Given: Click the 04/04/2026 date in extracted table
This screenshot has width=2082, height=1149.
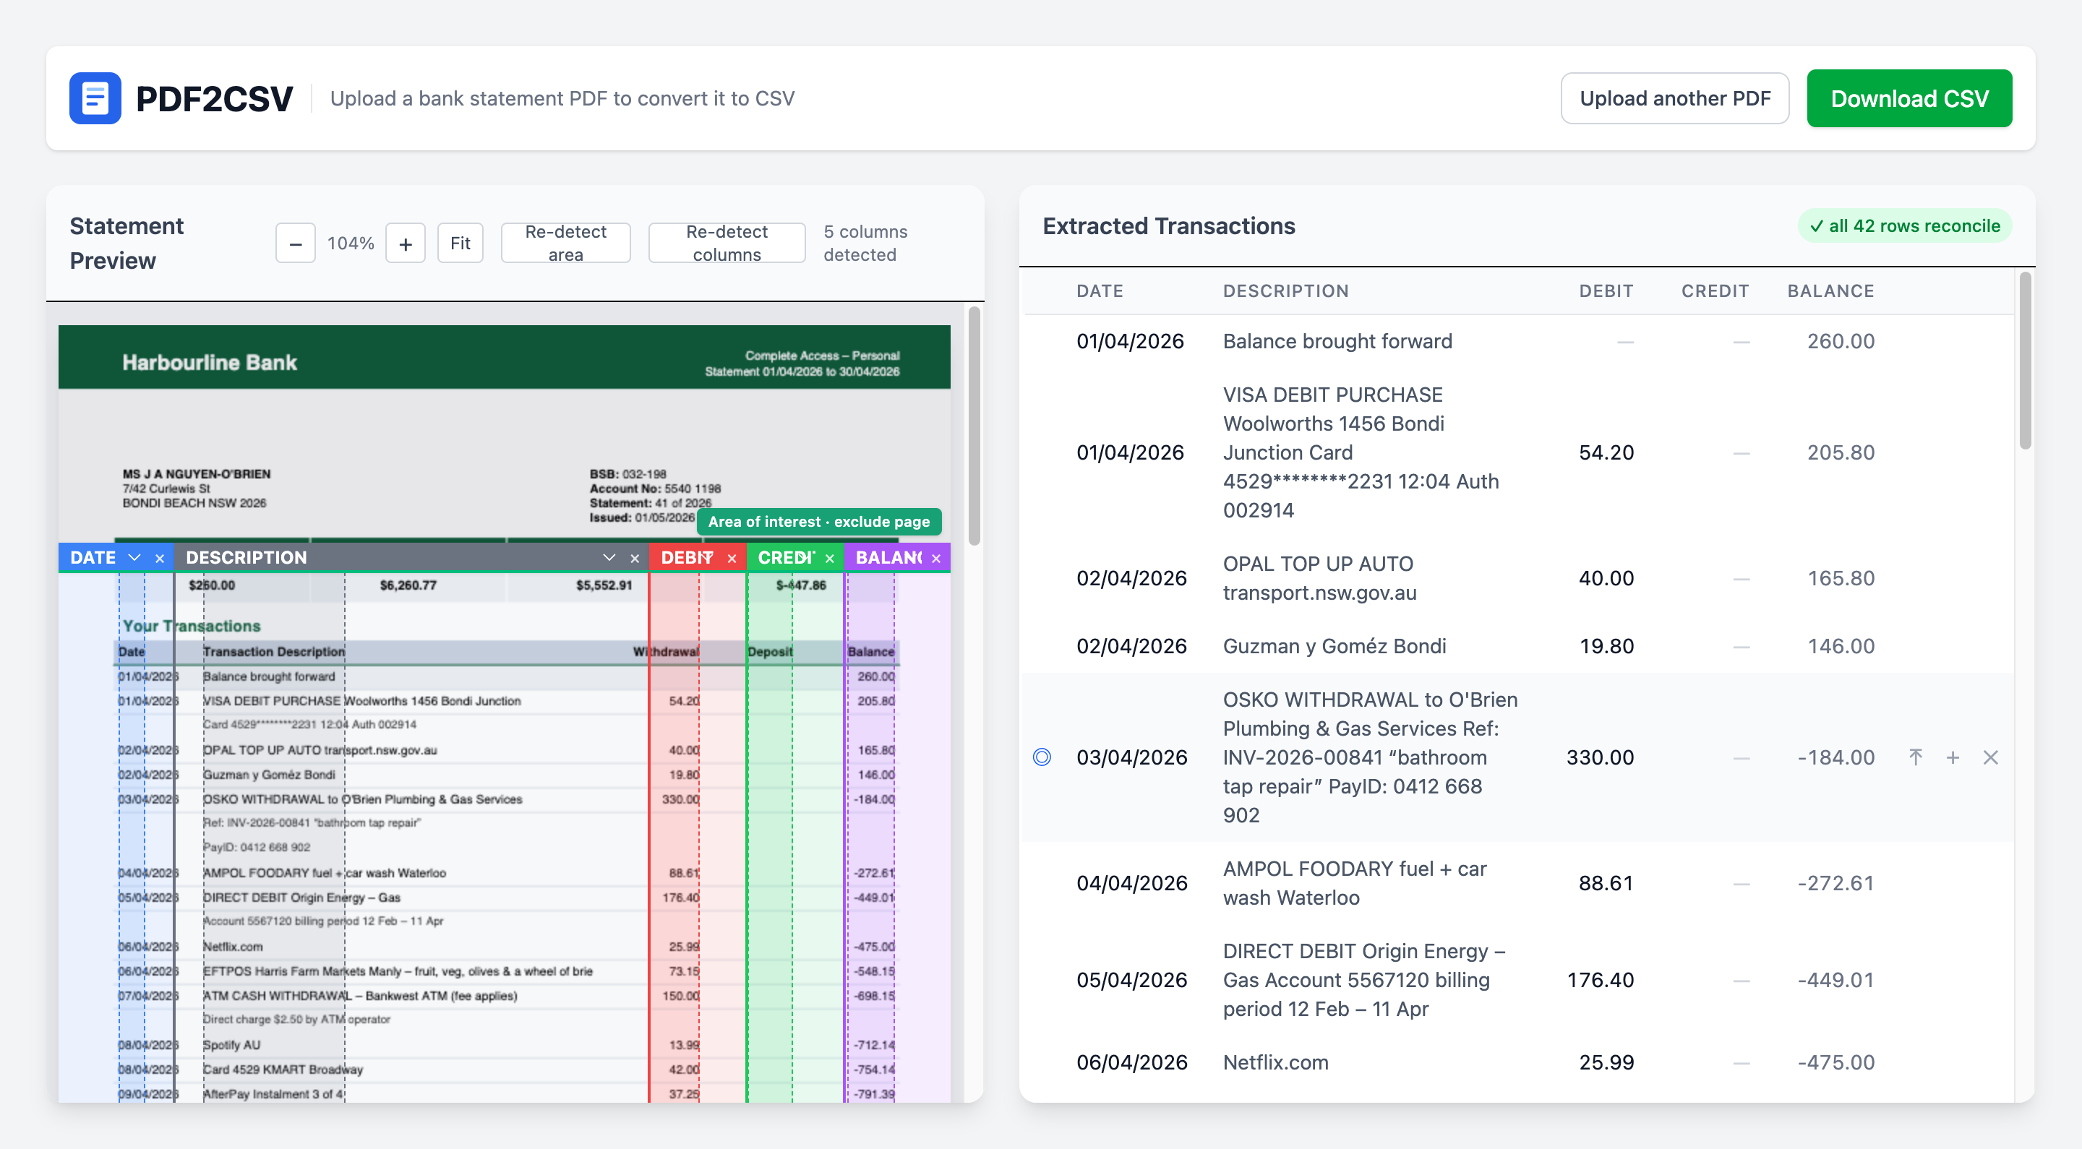Looking at the screenshot, I should pos(1131,883).
